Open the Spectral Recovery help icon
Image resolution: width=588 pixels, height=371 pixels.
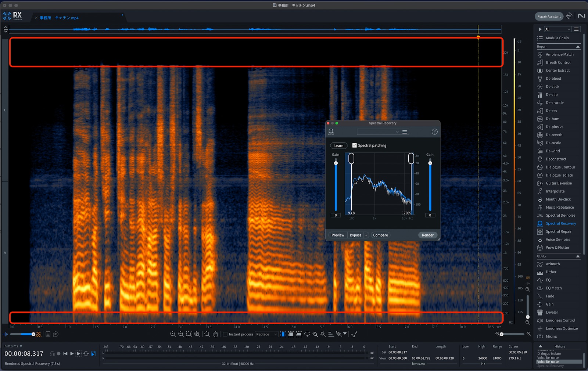click(434, 132)
